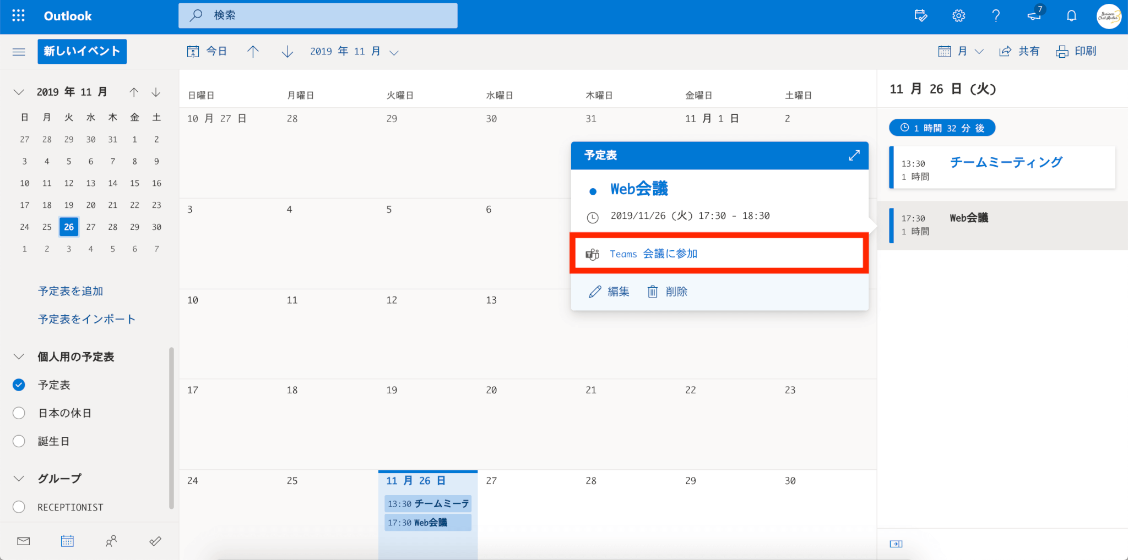Open People from bottom navigation
This screenshot has height=560, width=1128.
(x=111, y=541)
